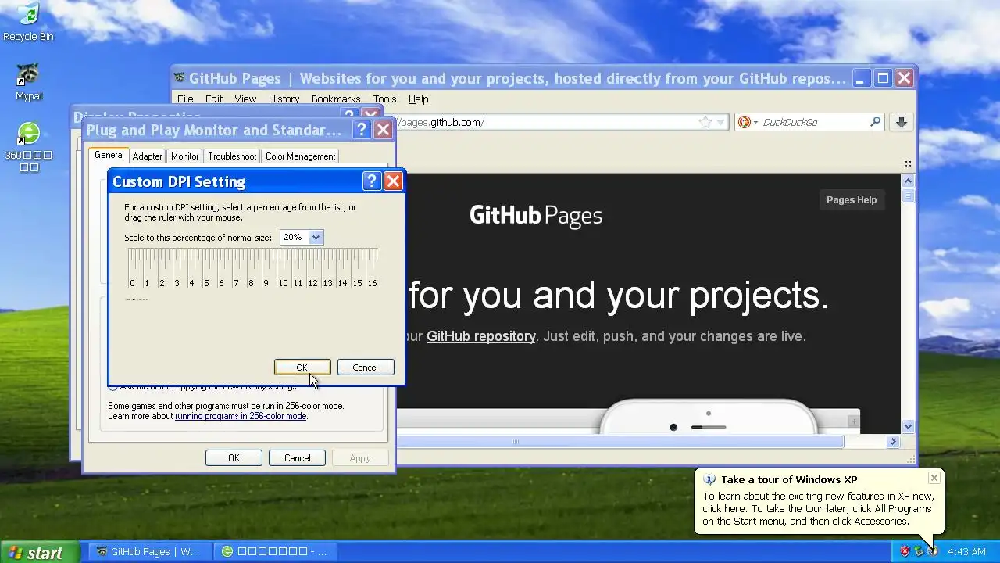Click the help question mark in Plug and Play Monitor dialog
1000x563 pixels.
tap(362, 130)
